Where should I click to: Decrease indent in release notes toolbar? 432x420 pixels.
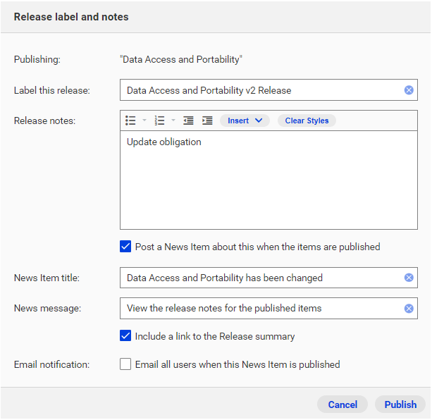188,121
